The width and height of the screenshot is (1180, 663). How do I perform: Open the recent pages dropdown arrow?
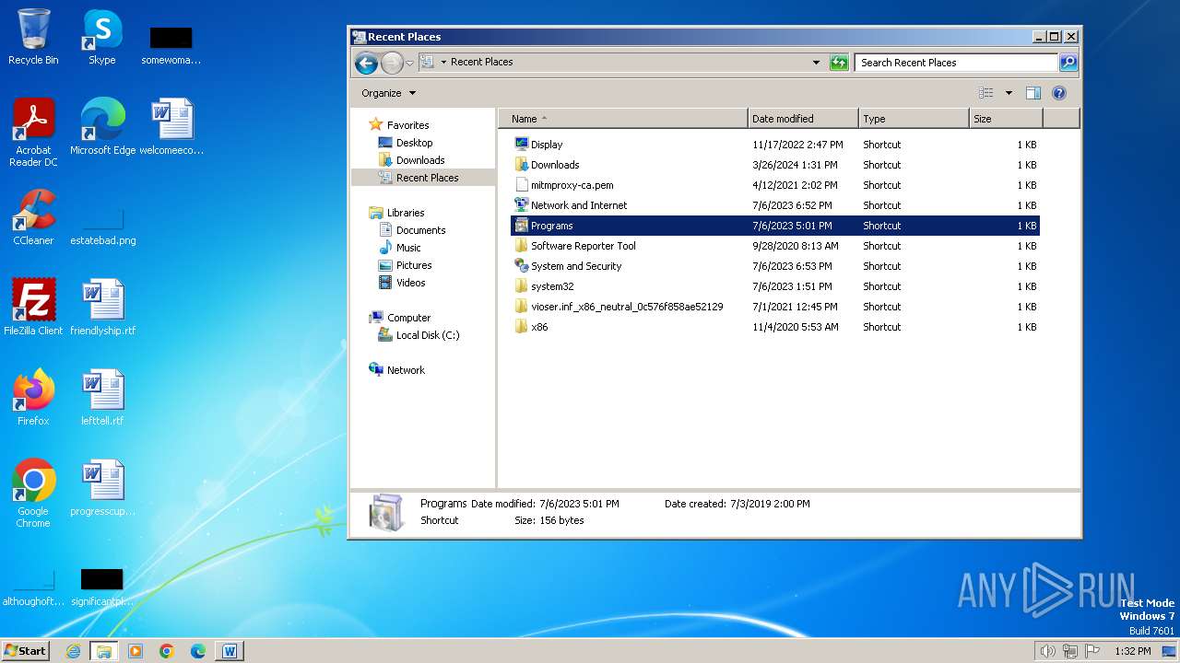click(410, 63)
